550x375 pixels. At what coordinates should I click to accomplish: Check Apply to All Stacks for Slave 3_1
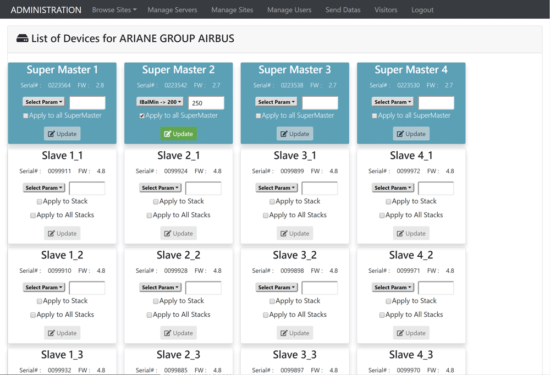pos(266,216)
